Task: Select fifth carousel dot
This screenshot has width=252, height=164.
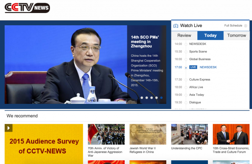Action: pyautogui.click(x=161, y=98)
